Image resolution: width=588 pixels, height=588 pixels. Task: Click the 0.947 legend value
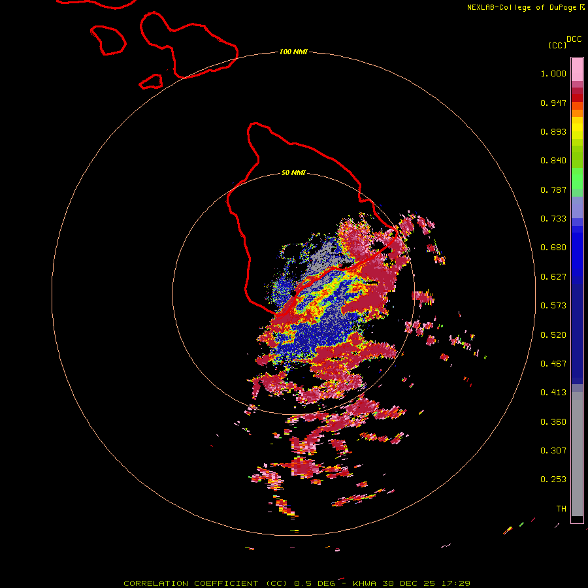click(553, 103)
